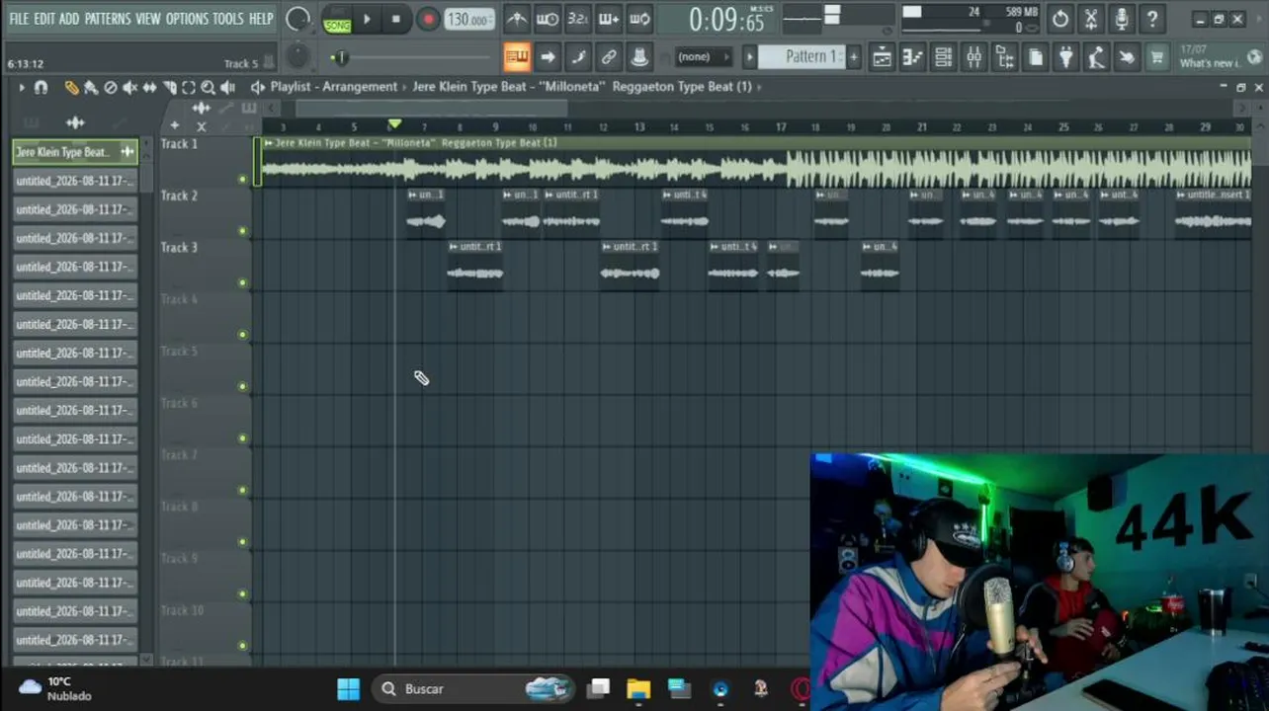Open the project picker pages icon
This screenshot has height=711, width=1269.
coord(1035,57)
